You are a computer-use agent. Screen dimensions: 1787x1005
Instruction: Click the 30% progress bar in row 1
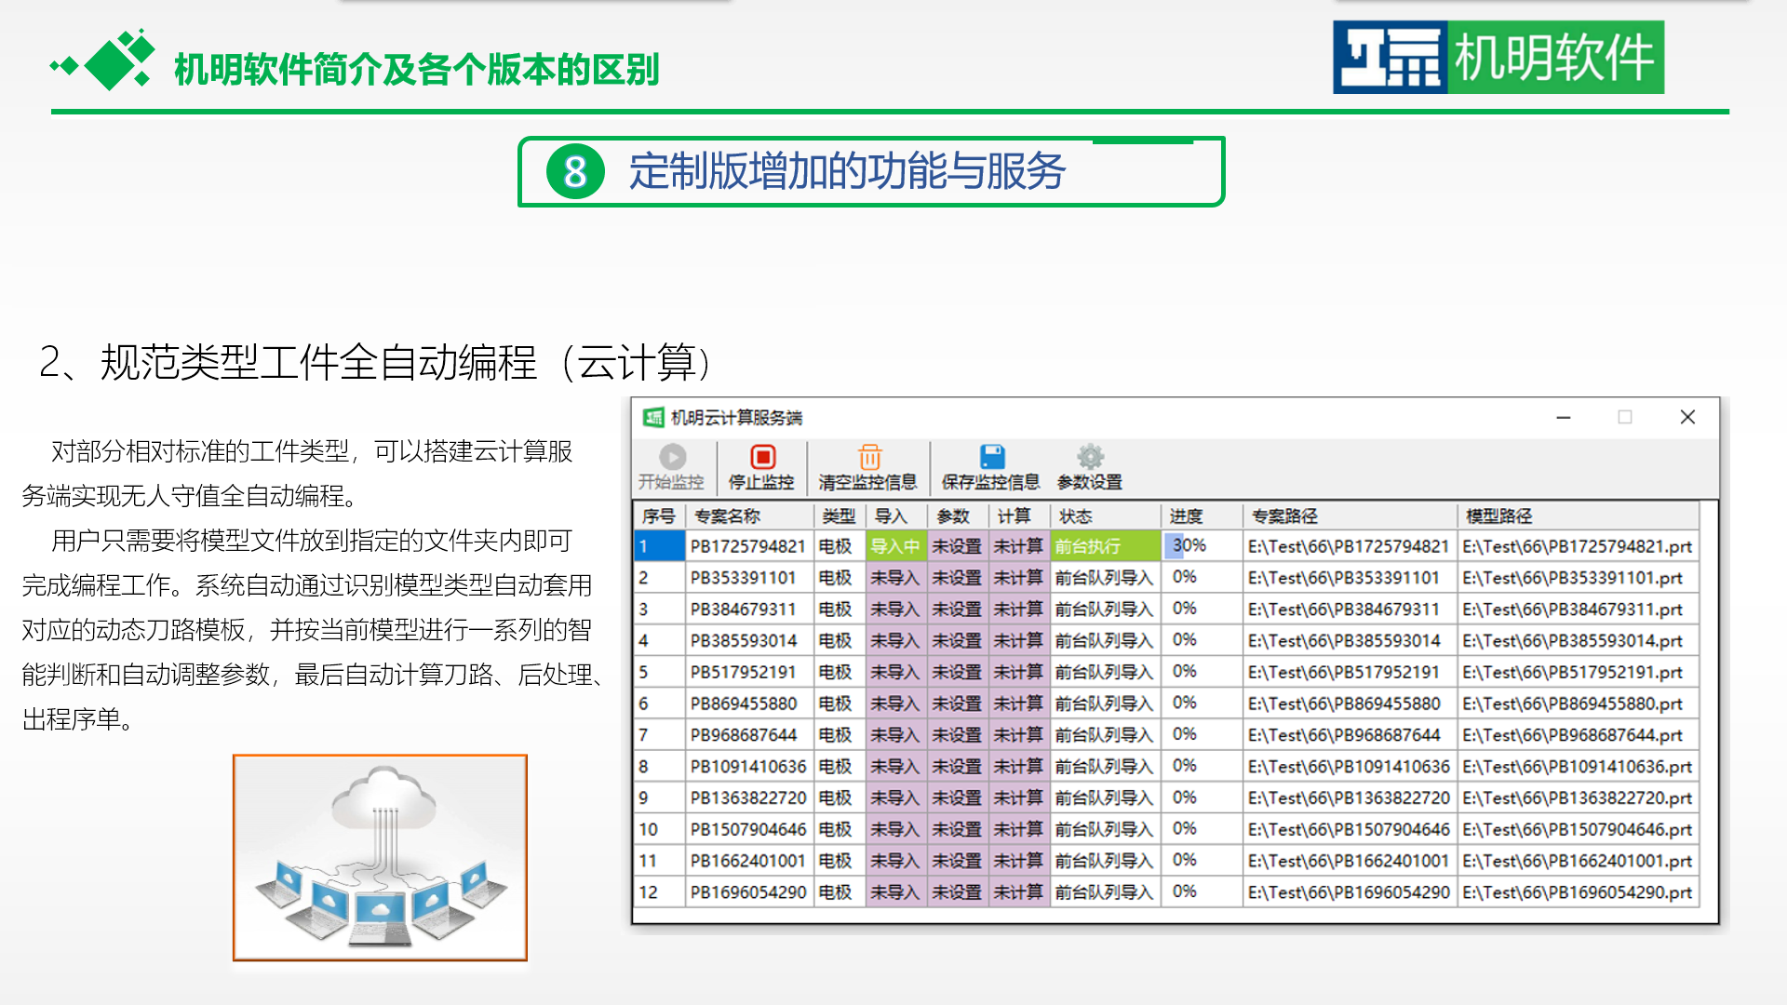[1202, 546]
